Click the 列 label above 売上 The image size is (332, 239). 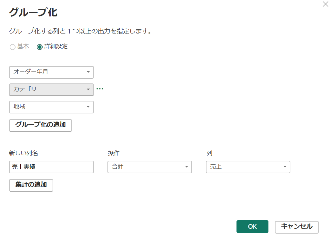[x=209, y=153]
